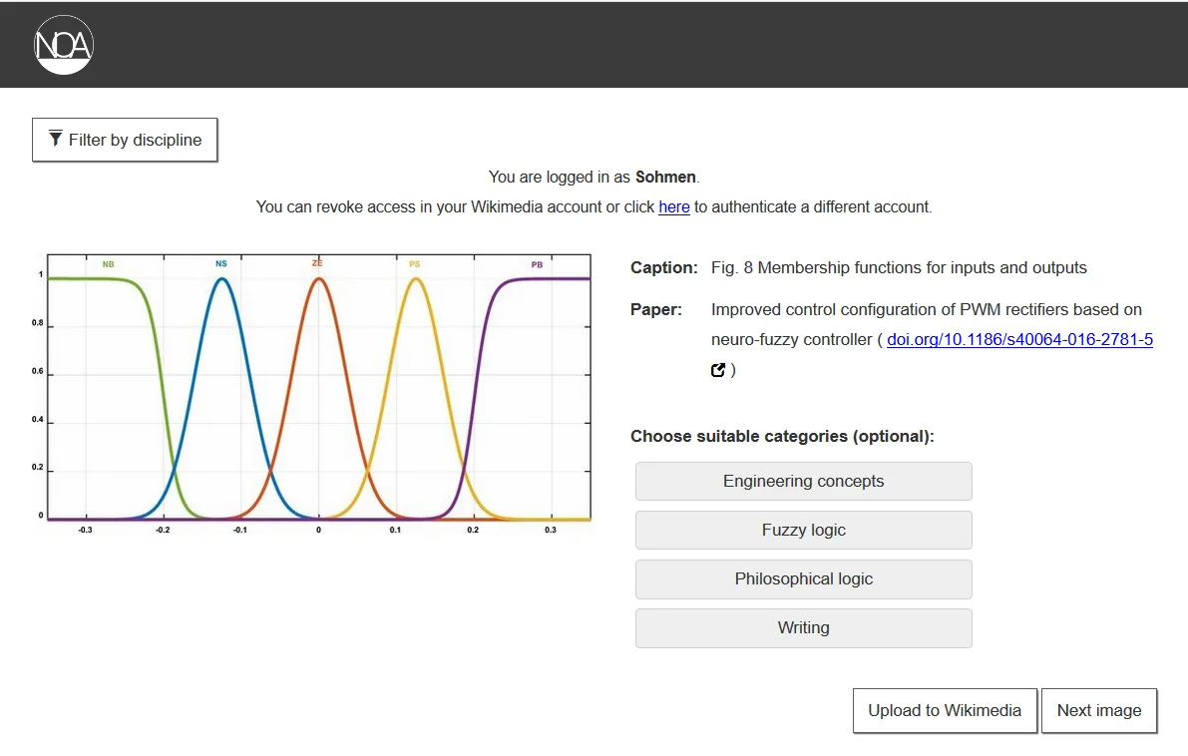Click the purple PB label in the chart
The width and height of the screenshot is (1188, 756).
[x=537, y=264]
